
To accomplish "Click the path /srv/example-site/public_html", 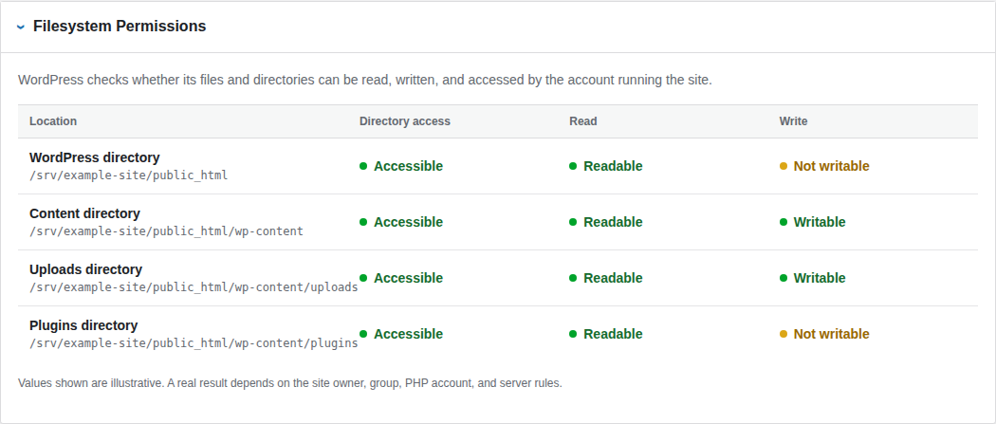I will (x=128, y=175).
